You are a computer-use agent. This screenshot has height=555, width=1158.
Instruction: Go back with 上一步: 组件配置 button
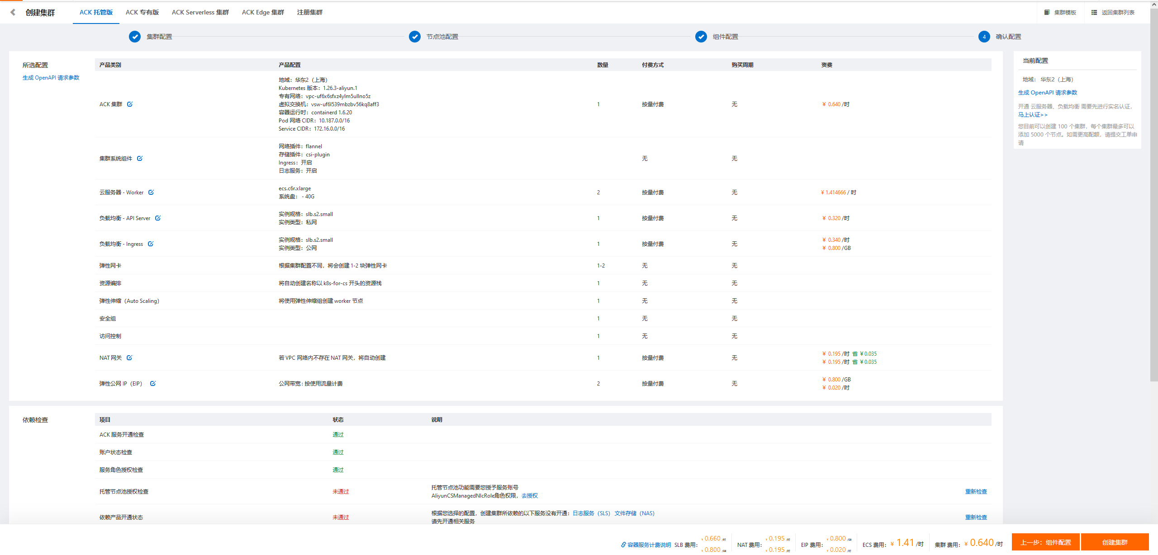[x=1046, y=542]
